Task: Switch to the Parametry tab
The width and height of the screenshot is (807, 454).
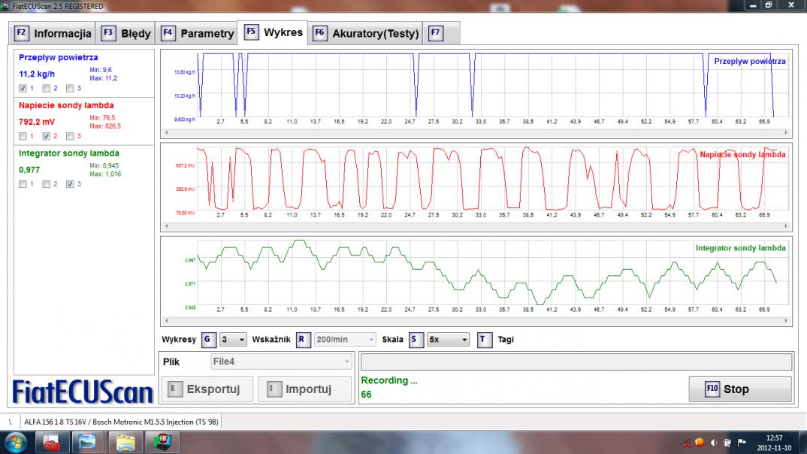Action: point(198,34)
